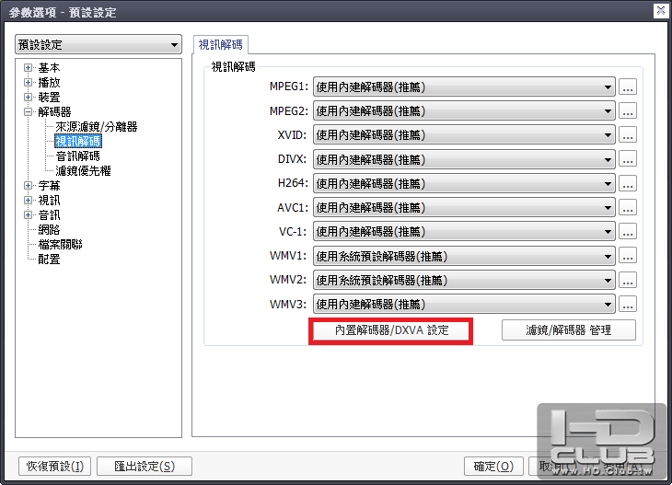Viewport: 672px width, 485px height.
Task: Open the H264 decoder dropdown
Action: pyautogui.click(x=464, y=183)
